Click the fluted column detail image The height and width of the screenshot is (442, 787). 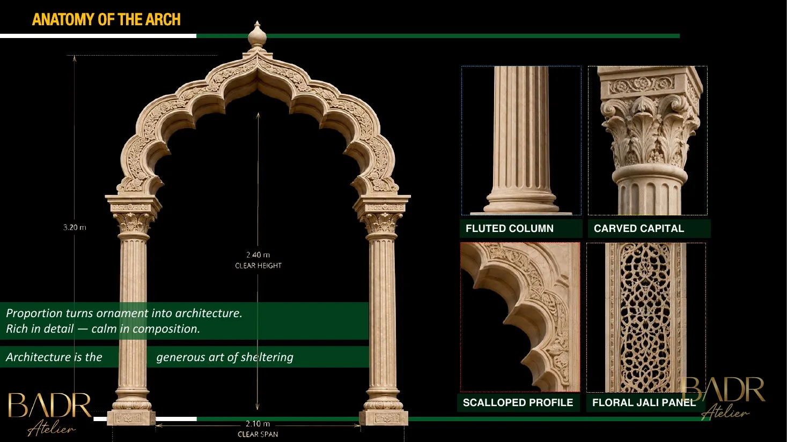[521, 141]
